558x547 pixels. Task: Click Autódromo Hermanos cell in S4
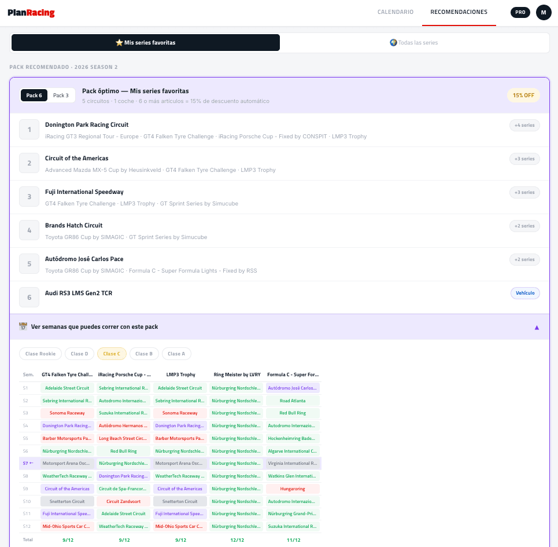coord(124,425)
